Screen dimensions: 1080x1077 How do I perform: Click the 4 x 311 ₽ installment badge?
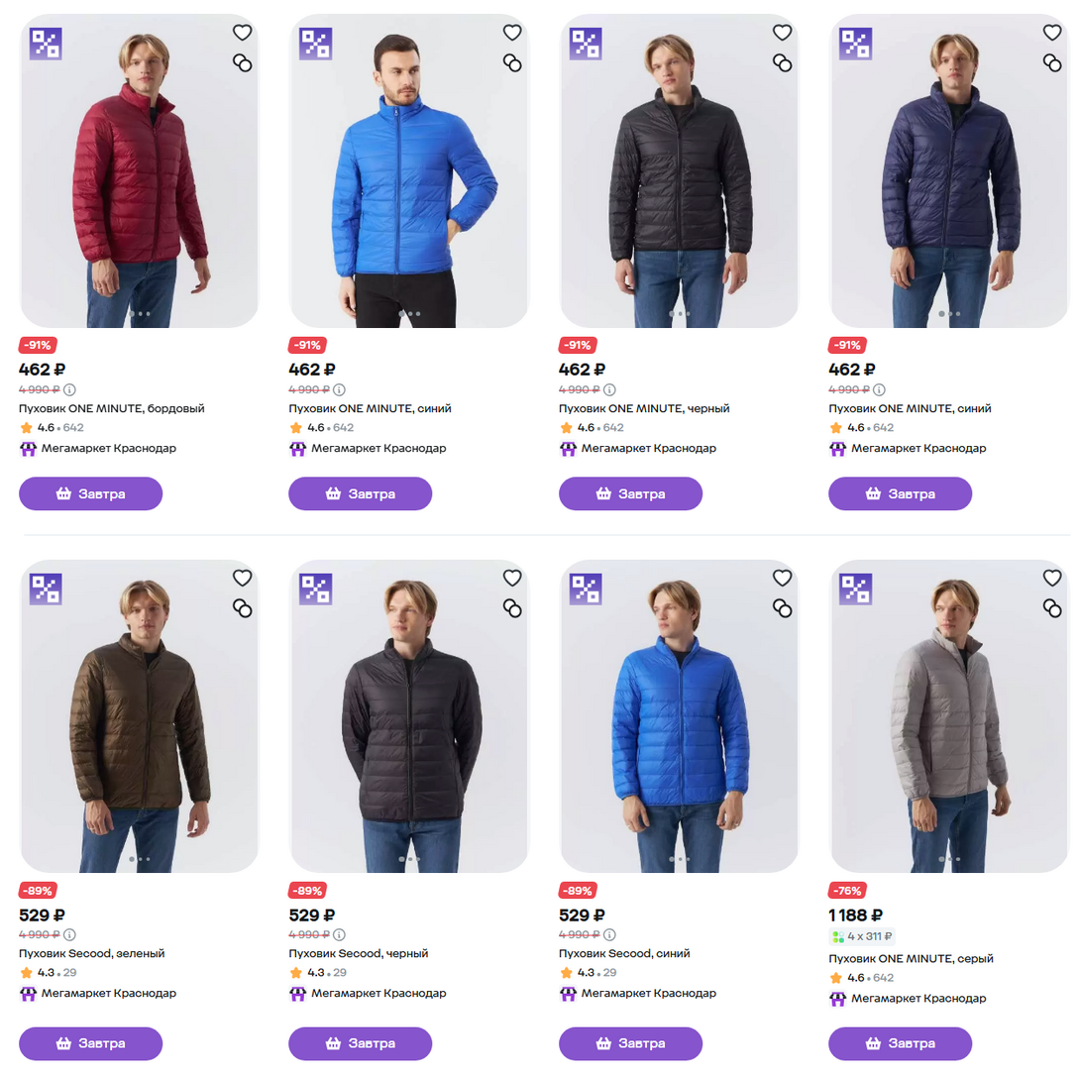862,936
